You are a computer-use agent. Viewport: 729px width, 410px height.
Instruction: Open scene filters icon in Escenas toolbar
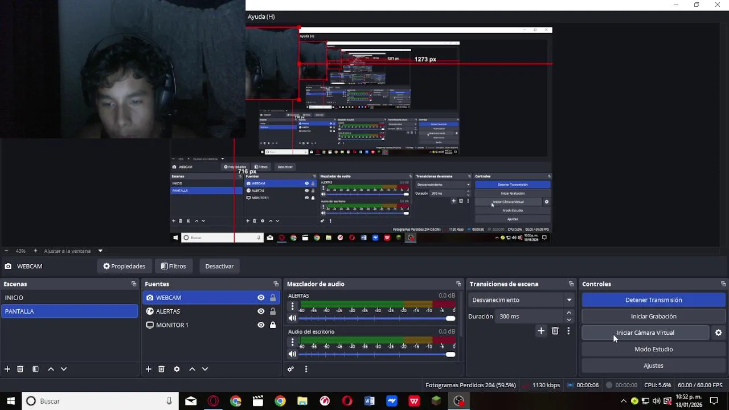tap(35, 369)
